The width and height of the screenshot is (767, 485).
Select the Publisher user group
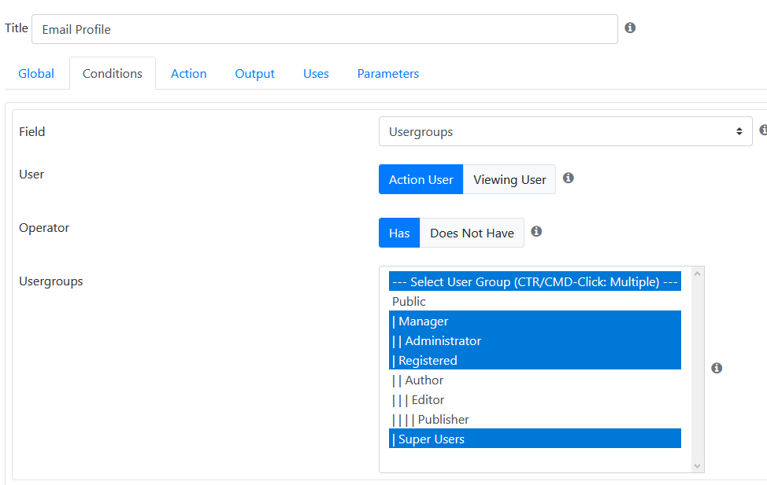click(535, 419)
